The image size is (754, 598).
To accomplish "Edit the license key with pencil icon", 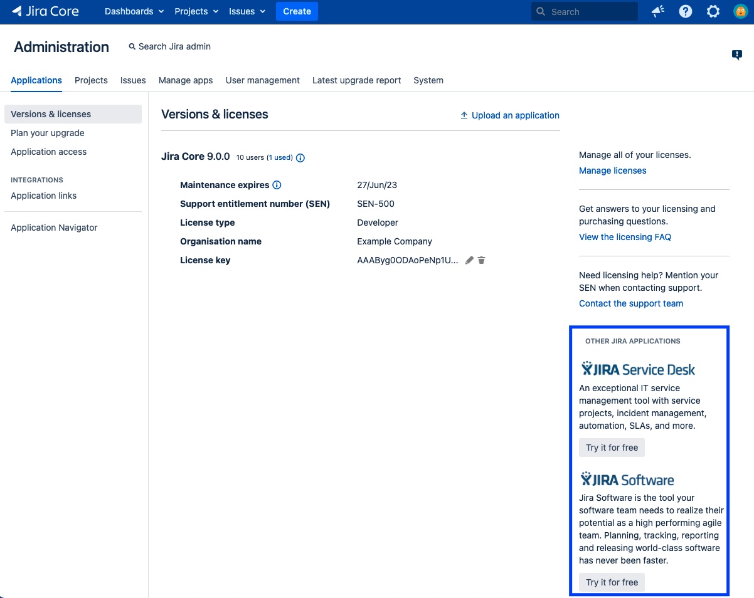I will [x=469, y=260].
